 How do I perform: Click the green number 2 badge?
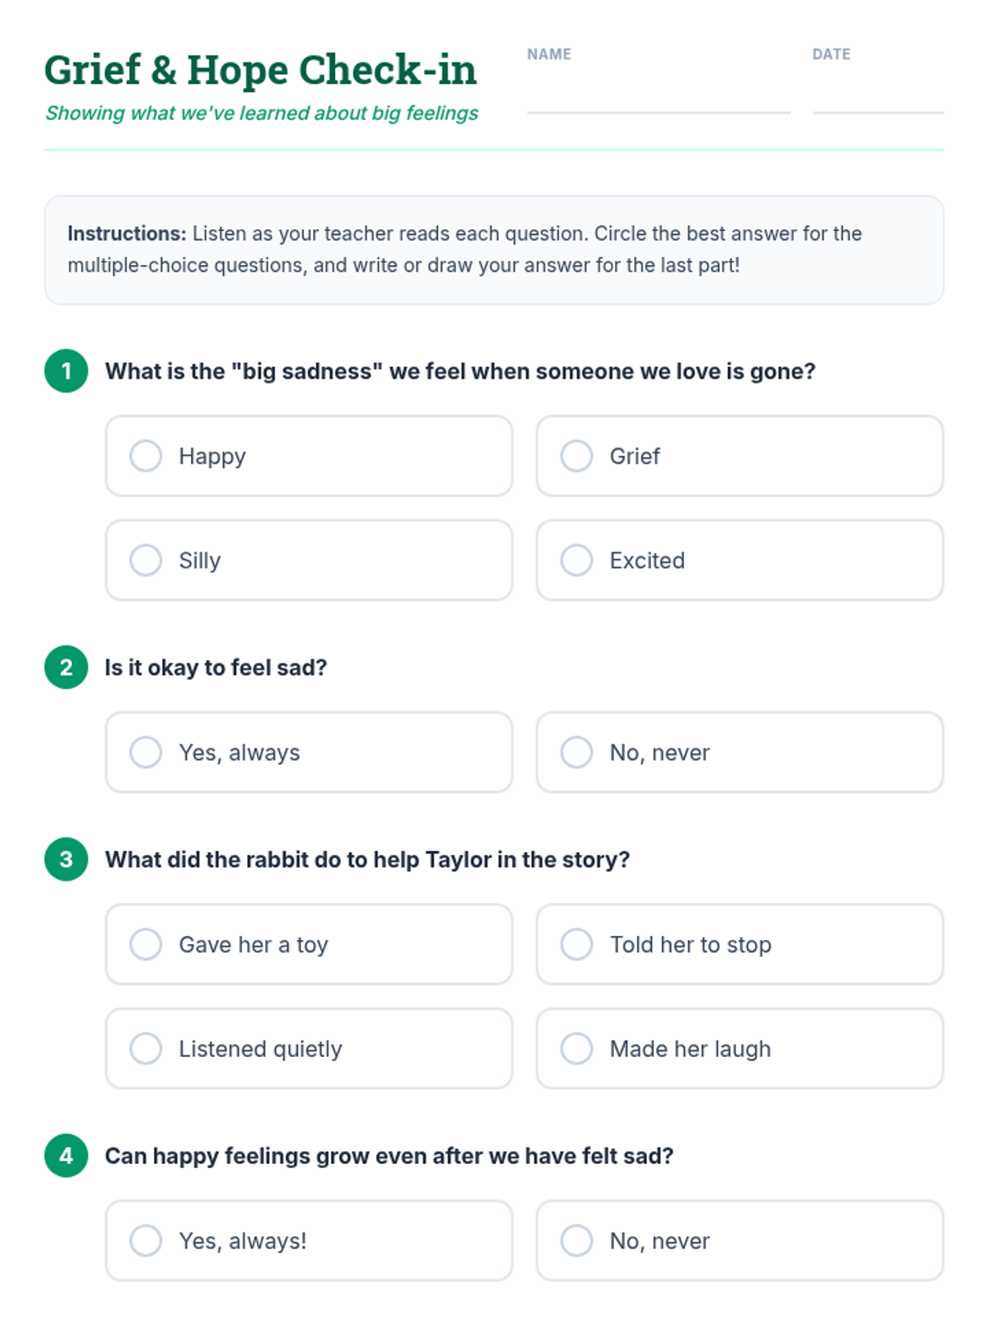67,668
